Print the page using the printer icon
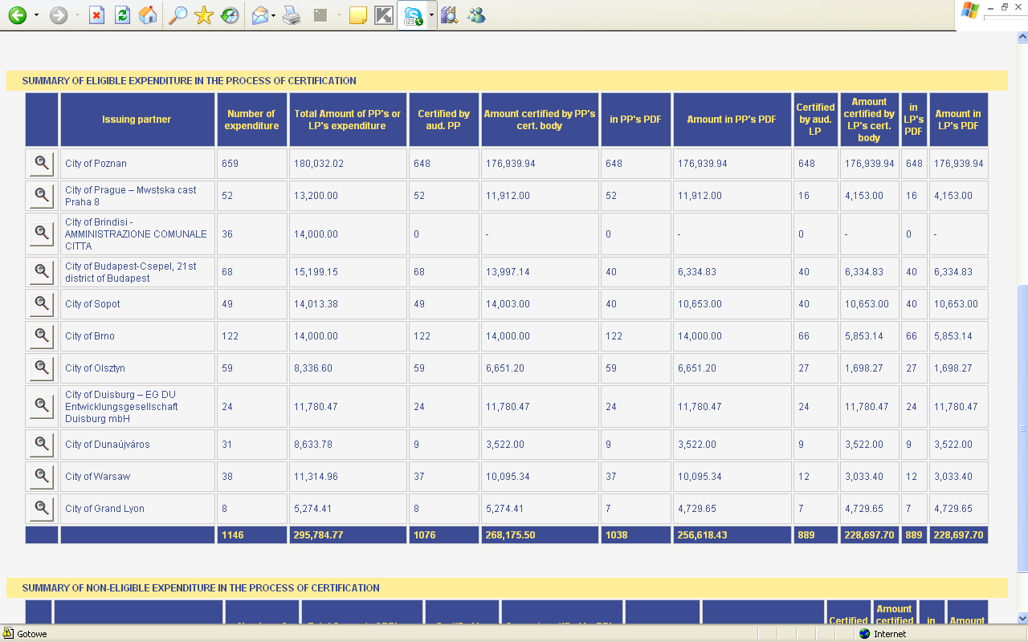The image size is (1028, 642). (x=292, y=15)
